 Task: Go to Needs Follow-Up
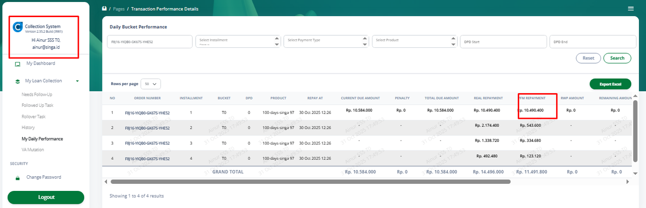(37, 95)
